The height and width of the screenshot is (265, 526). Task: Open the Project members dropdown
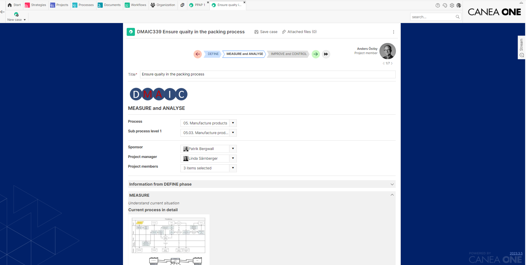[x=233, y=168]
